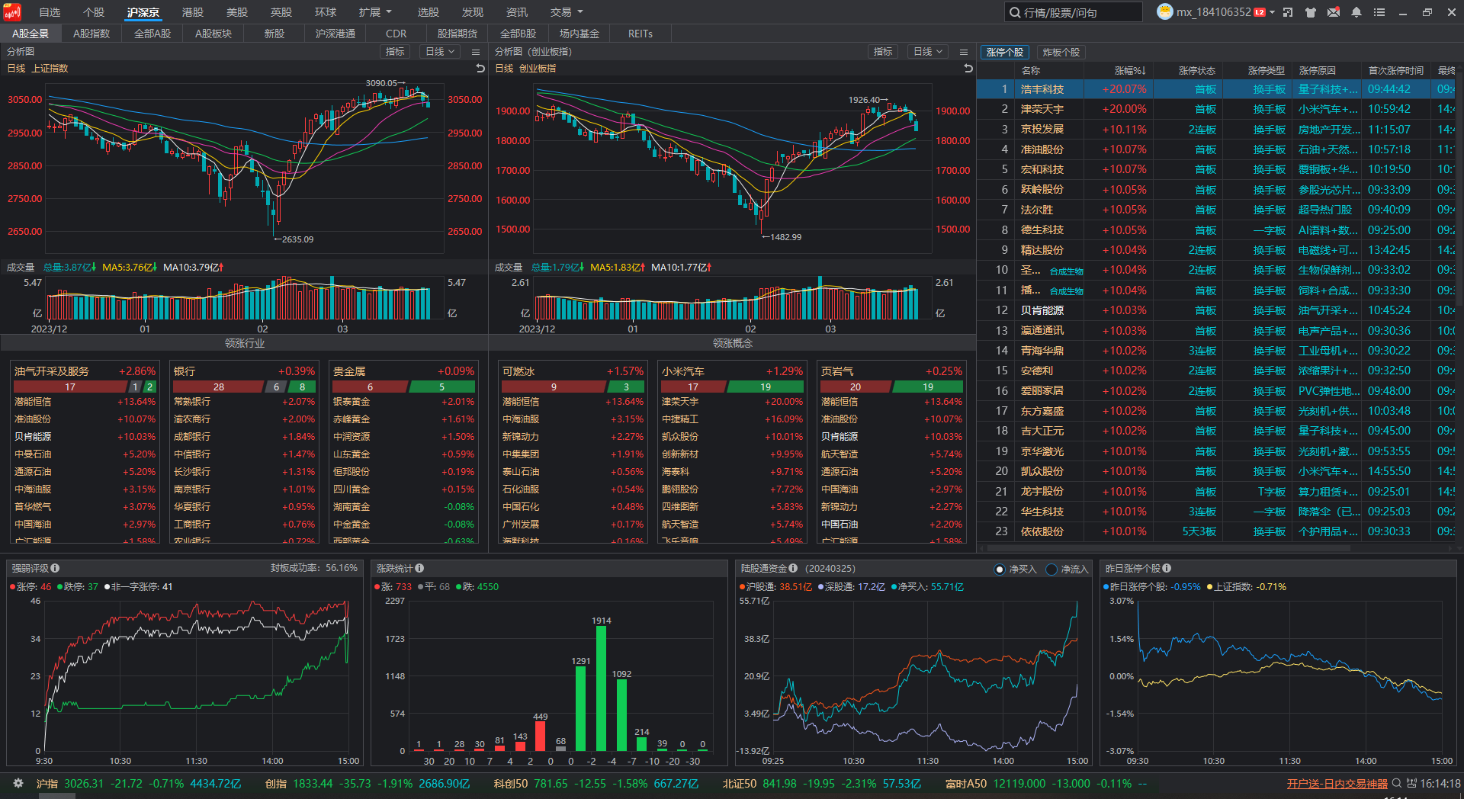Sort by 涨停状态 column header
The width and height of the screenshot is (1464, 799).
[1197, 70]
